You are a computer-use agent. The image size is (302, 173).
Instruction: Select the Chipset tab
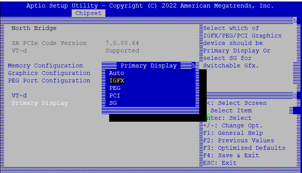point(88,13)
